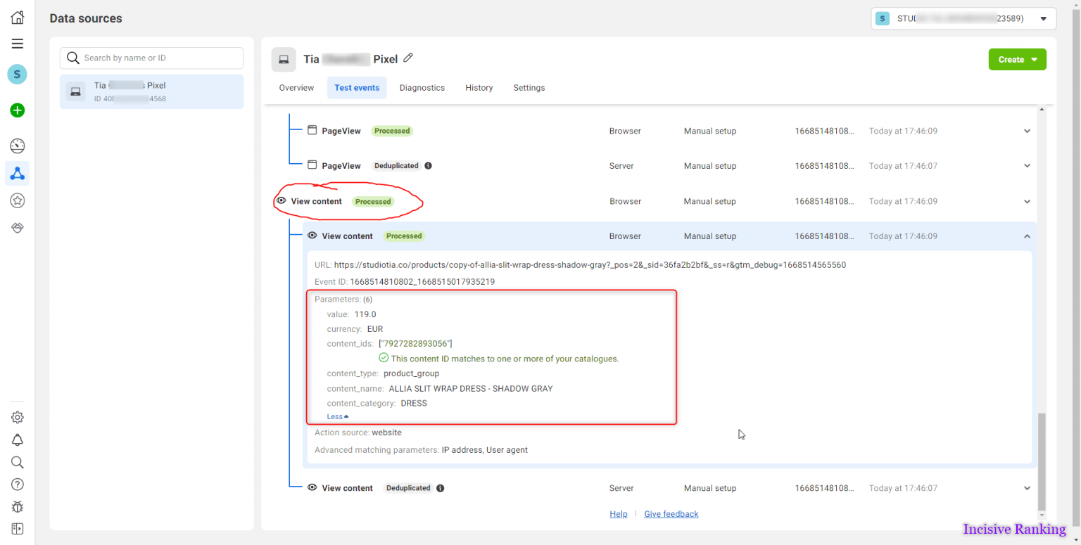Click ALLIA SLIT WRAP DRESS content name
This screenshot has width=1081, height=545.
471,388
